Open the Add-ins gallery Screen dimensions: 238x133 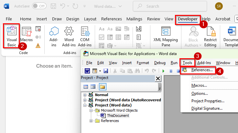[54, 37]
